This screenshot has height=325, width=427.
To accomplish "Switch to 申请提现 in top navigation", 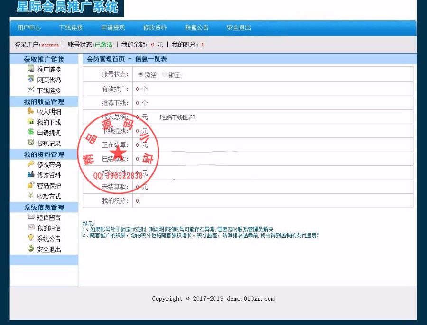I will coord(113,27).
